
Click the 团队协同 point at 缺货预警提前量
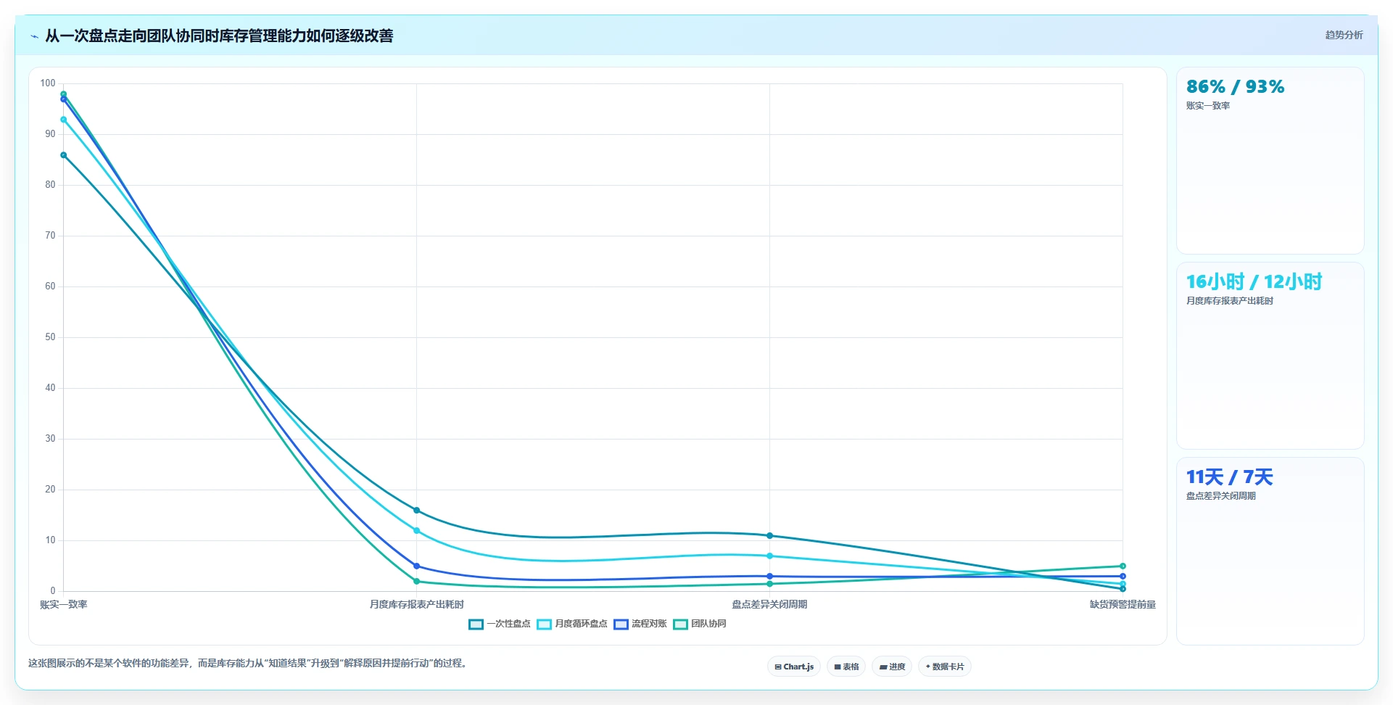(1123, 566)
